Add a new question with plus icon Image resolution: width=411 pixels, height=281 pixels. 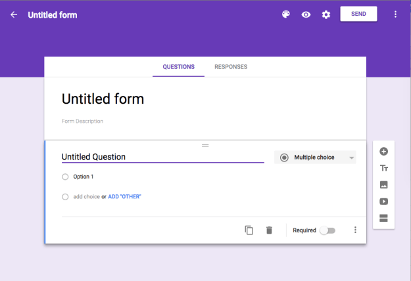click(x=384, y=151)
